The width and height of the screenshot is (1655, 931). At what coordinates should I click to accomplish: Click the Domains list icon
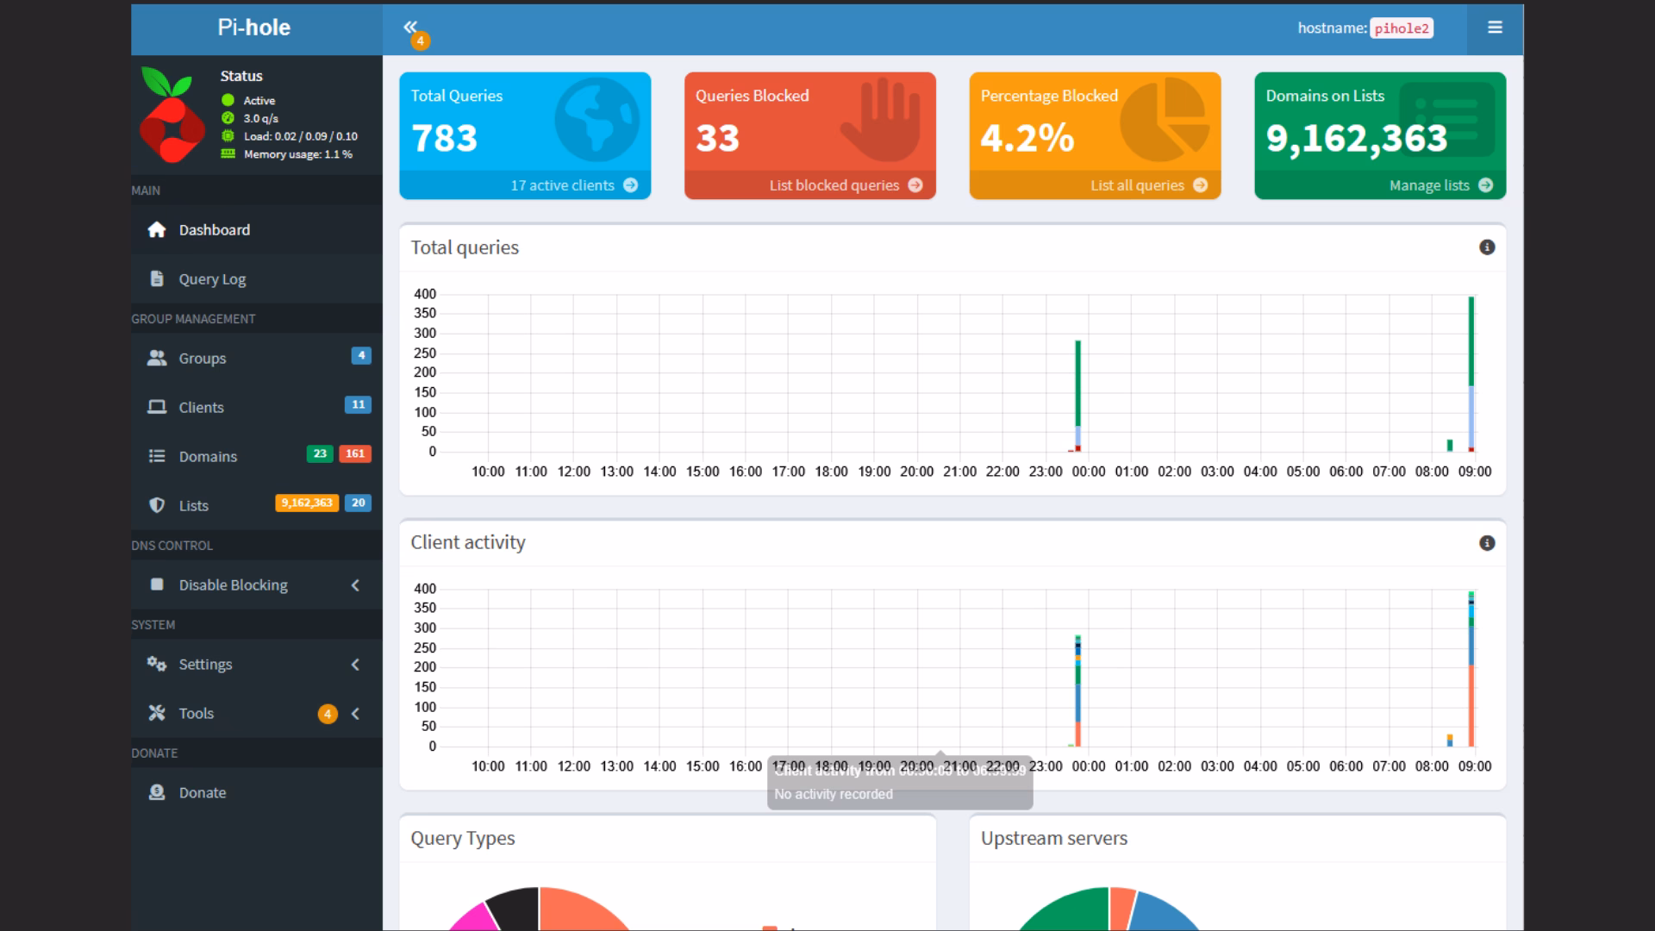(156, 456)
